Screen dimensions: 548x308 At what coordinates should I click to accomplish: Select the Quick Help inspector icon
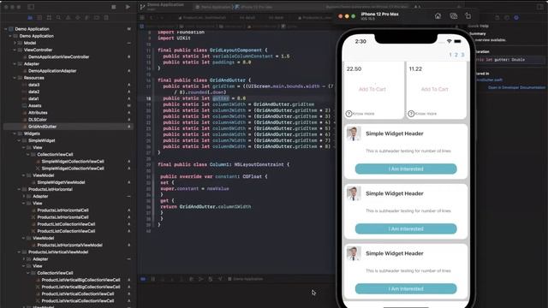coord(516,17)
